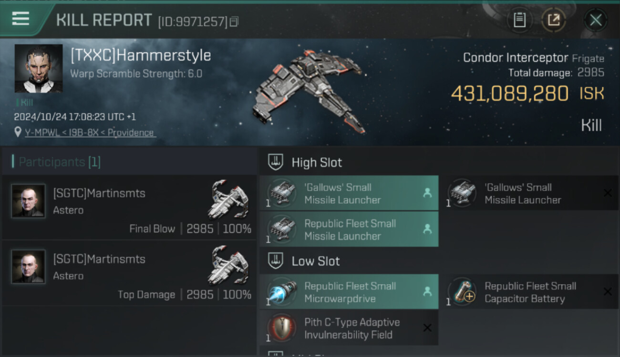Select dropped 'Gallows' Small Missile Launcher item
Screen dimensions: 620x357
[349, 193]
